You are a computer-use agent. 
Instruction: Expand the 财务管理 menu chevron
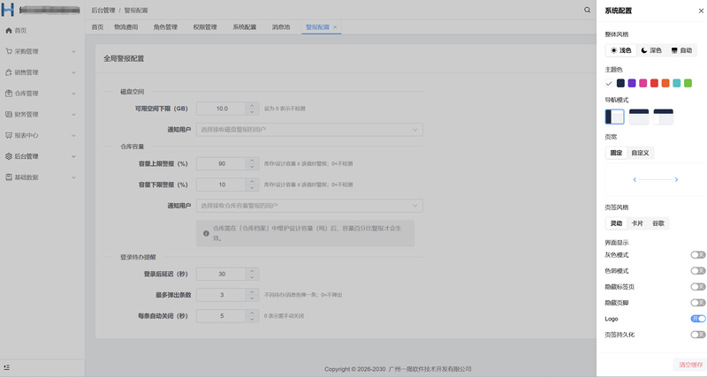[73, 115]
